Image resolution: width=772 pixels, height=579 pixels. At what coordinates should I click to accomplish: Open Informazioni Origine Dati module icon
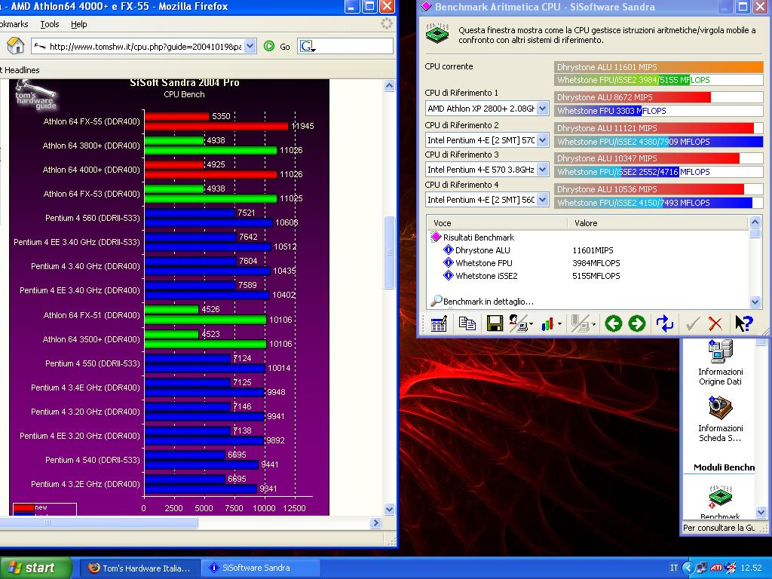(x=720, y=351)
